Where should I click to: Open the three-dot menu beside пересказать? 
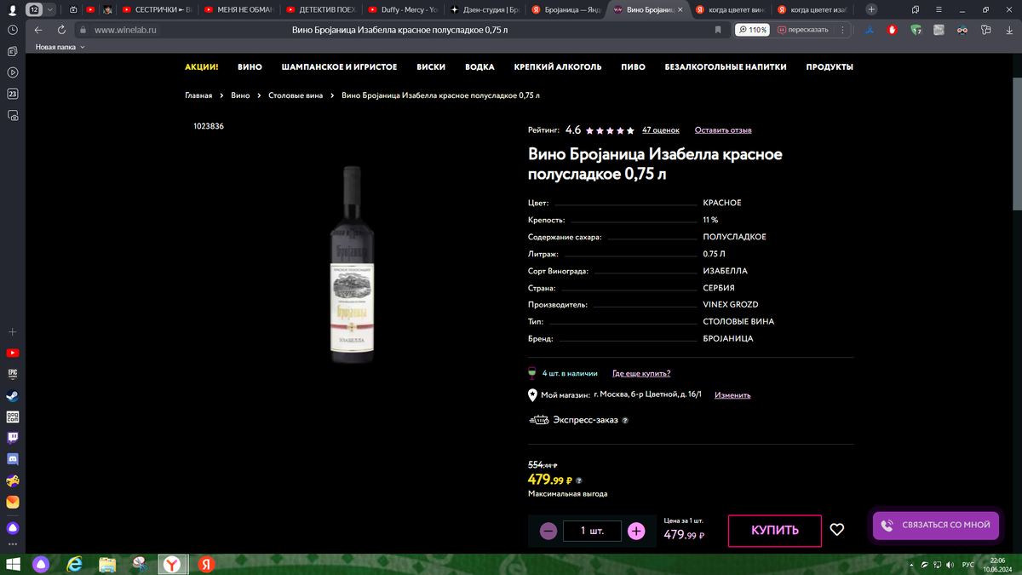pos(842,30)
